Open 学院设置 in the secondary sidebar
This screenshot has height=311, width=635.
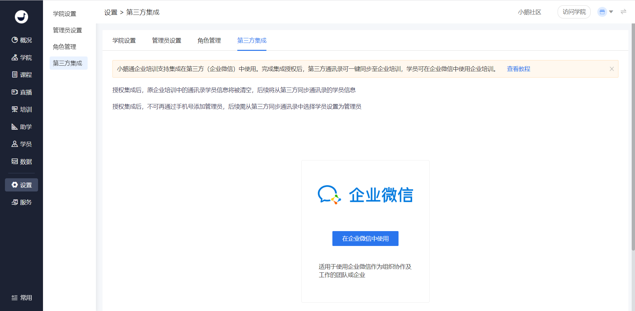pos(64,14)
